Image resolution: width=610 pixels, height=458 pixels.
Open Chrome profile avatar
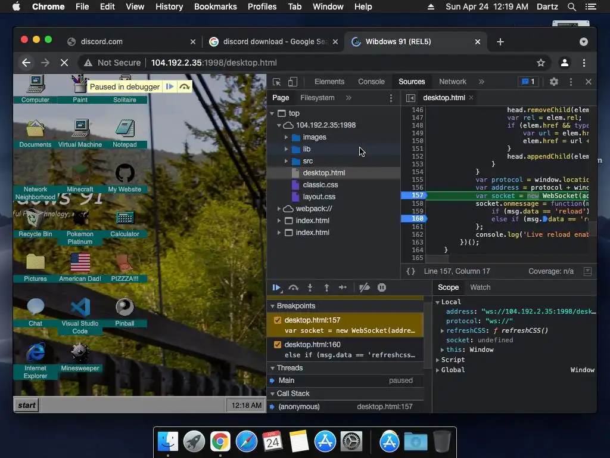click(x=565, y=63)
